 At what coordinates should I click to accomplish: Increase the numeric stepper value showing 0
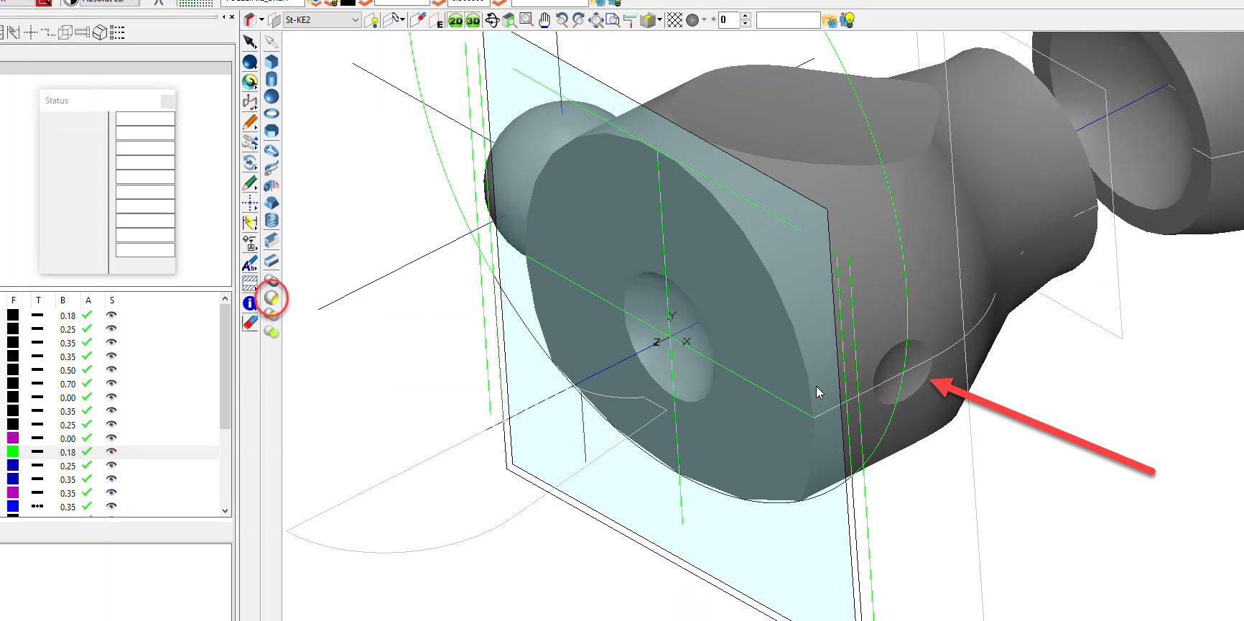[x=746, y=17]
